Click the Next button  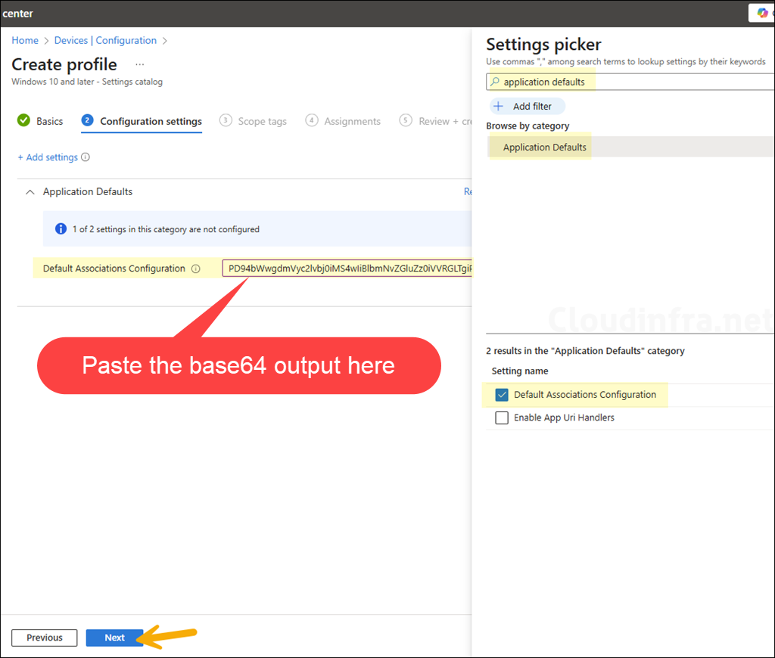pyautogui.click(x=114, y=638)
